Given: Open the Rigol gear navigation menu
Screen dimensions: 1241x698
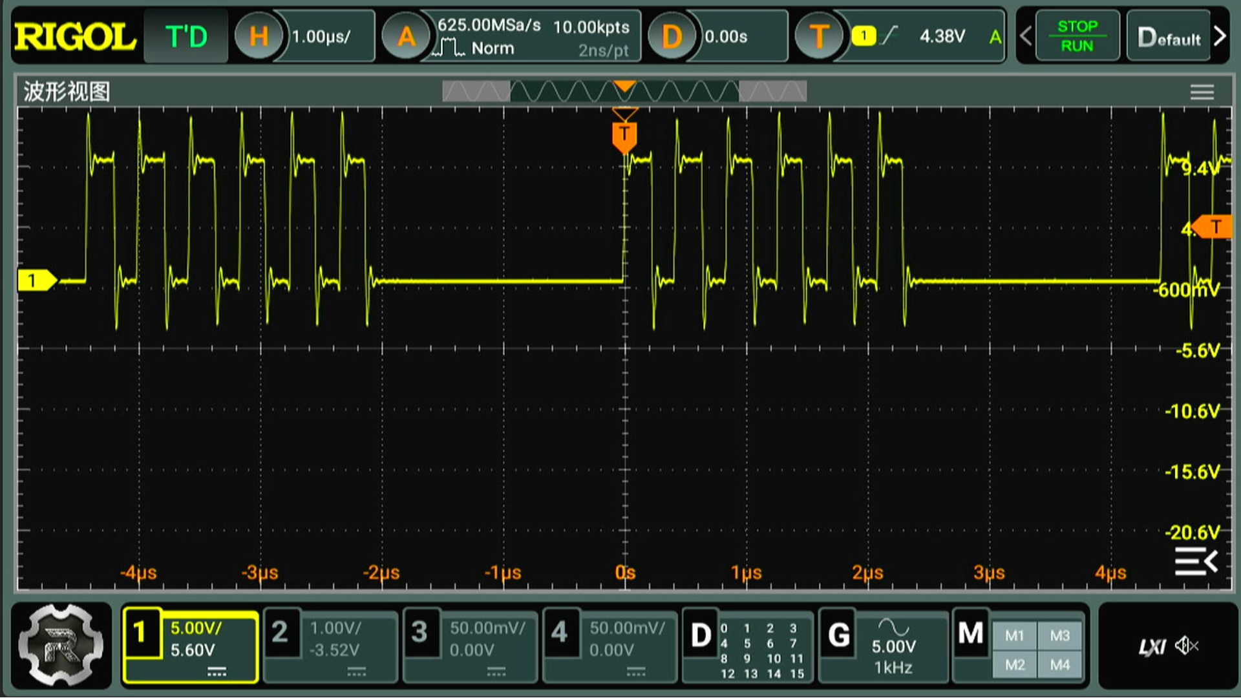Looking at the screenshot, I should point(61,646).
